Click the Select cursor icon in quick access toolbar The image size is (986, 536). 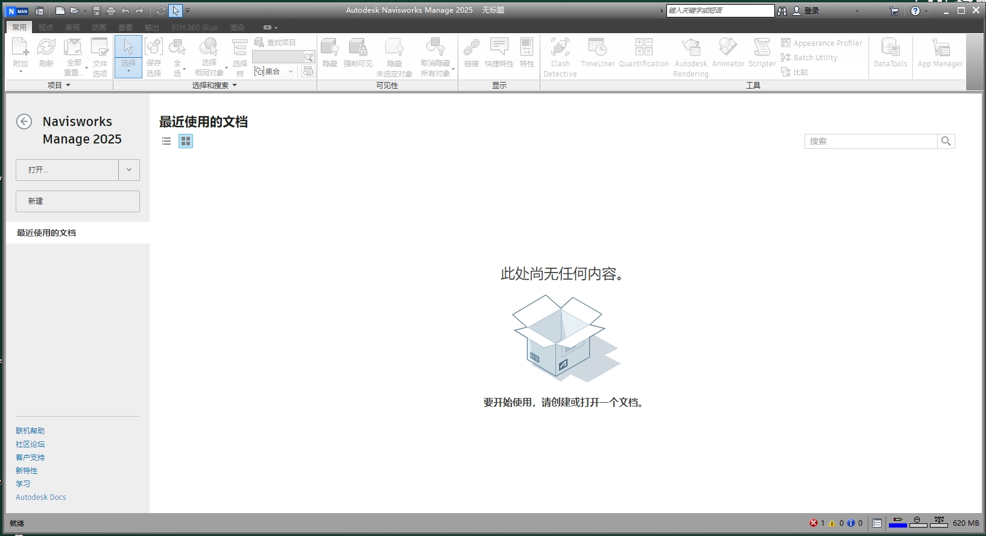point(175,11)
